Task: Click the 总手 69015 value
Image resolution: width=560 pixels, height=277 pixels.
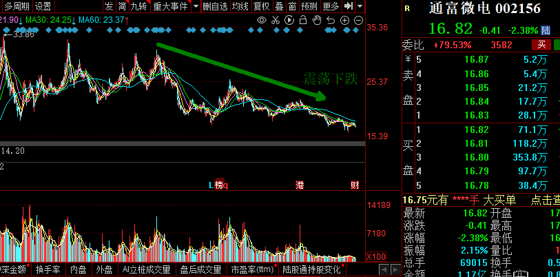Action: pyautogui.click(x=474, y=263)
